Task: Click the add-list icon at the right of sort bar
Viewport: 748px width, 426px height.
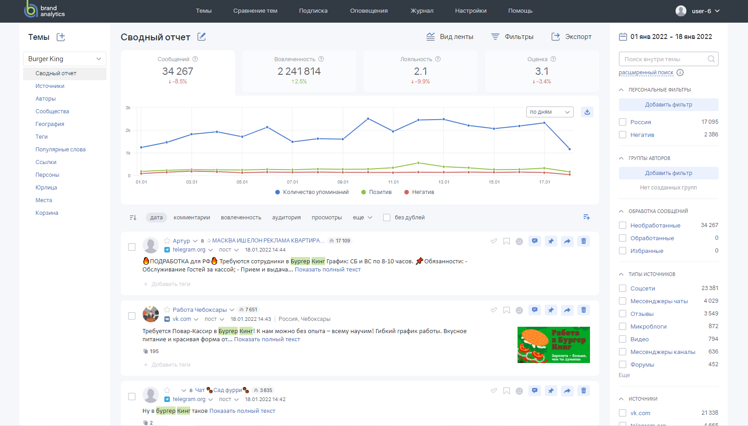Action: click(x=586, y=217)
